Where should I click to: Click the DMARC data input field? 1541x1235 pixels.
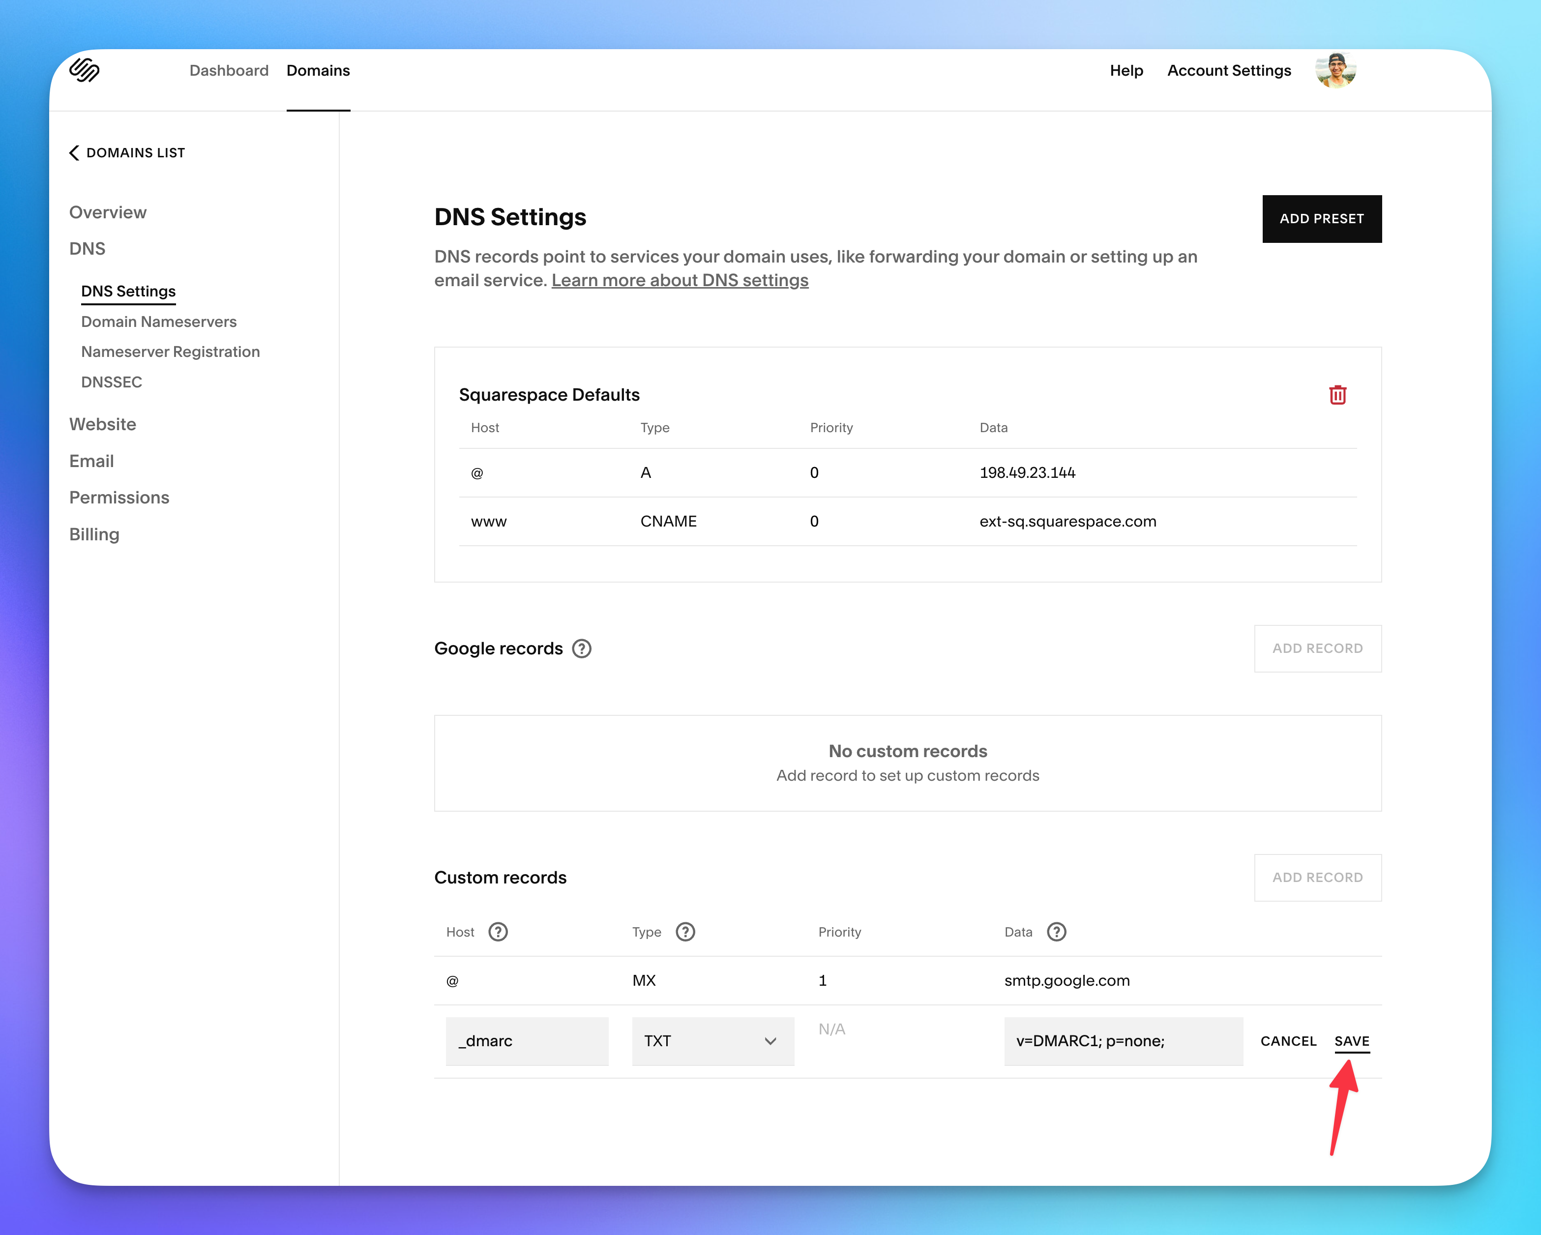coord(1123,1041)
